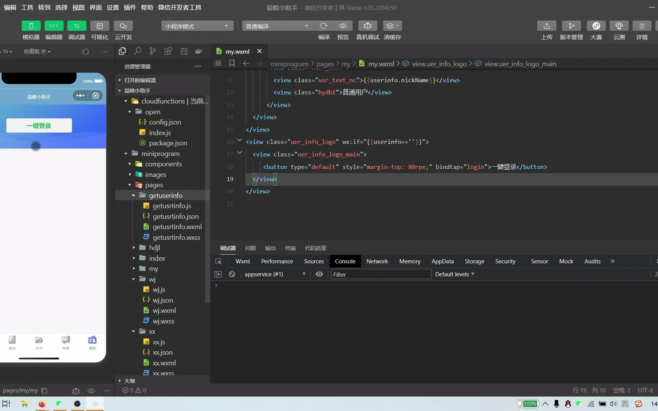Click simulator refresh icon
Screen dimensions: 658x411
(86, 52)
